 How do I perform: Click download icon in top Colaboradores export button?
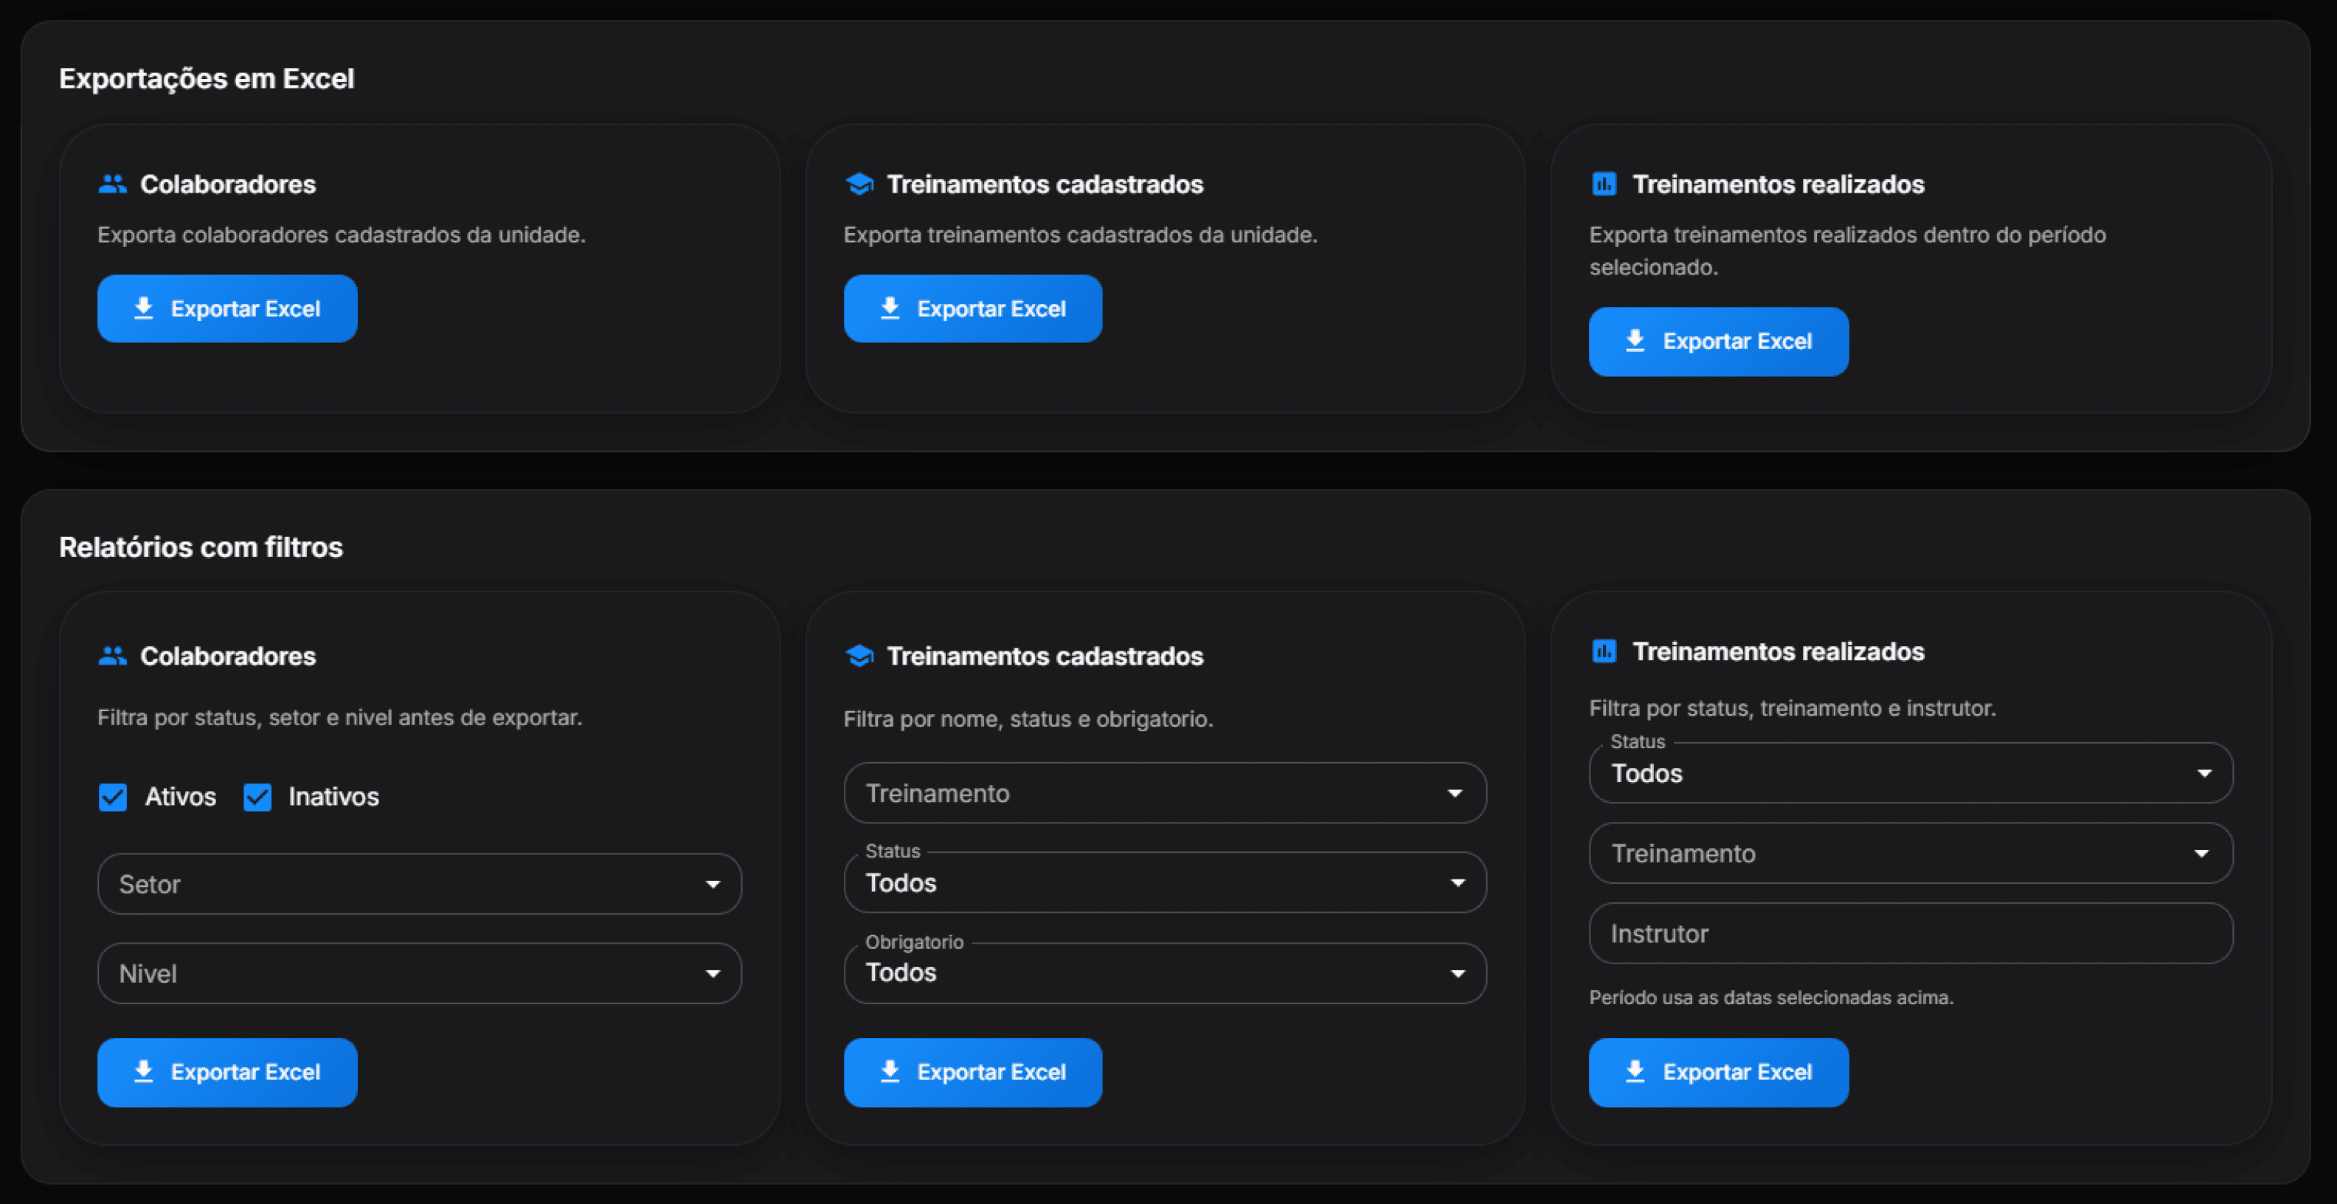click(143, 308)
